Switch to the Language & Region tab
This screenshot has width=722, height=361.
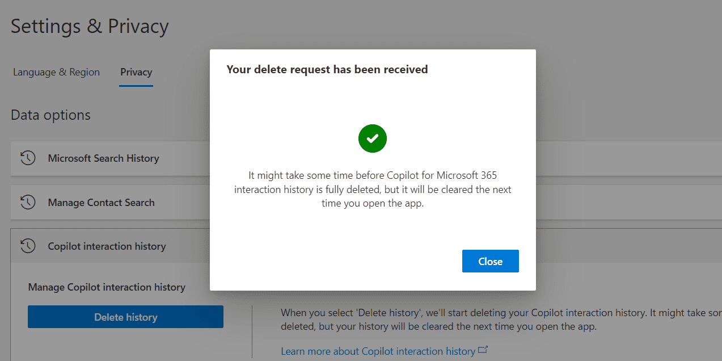[x=56, y=72]
